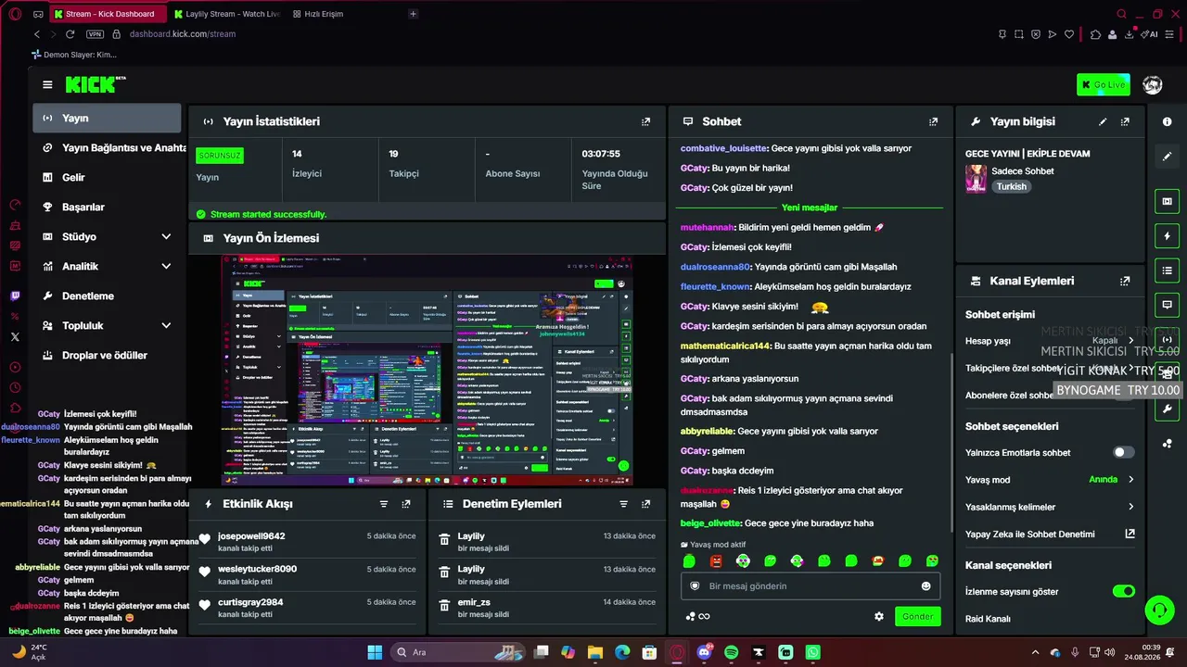1187x667 pixels.
Task: Click the Bir mesaj gönderin message field
Action: (811, 586)
